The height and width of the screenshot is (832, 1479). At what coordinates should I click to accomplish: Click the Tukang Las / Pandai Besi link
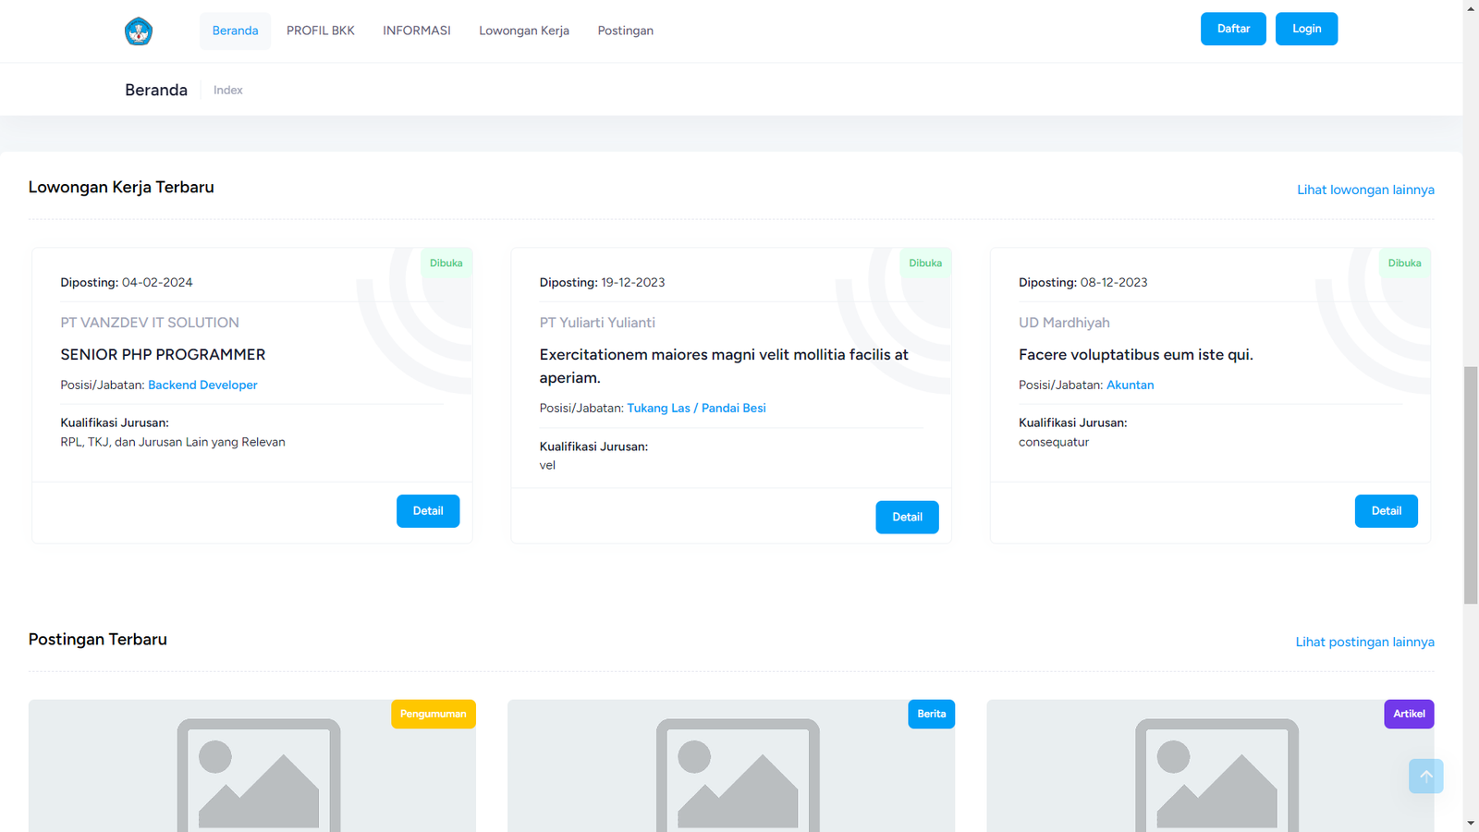pyautogui.click(x=696, y=408)
